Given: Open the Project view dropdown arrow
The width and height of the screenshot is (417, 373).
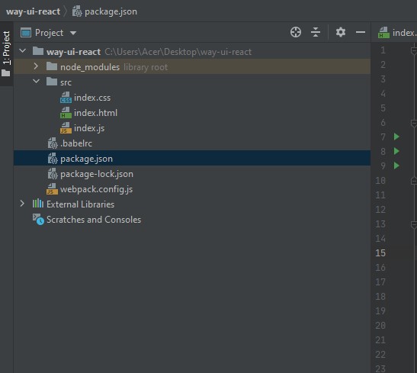Looking at the screenshot, I should coord(73,33).
